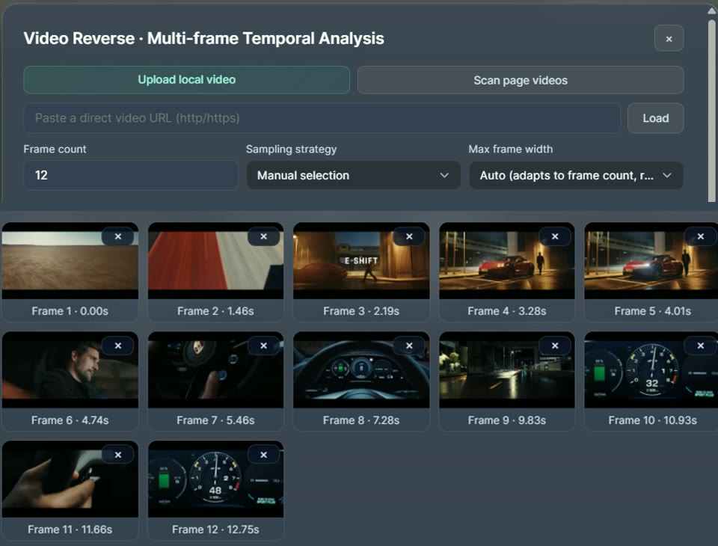This screenshot has height=546, width=718.
Task: Select the Frame 11 hand thumbnail
Action: pyautogui.click(x=70, y=479)
